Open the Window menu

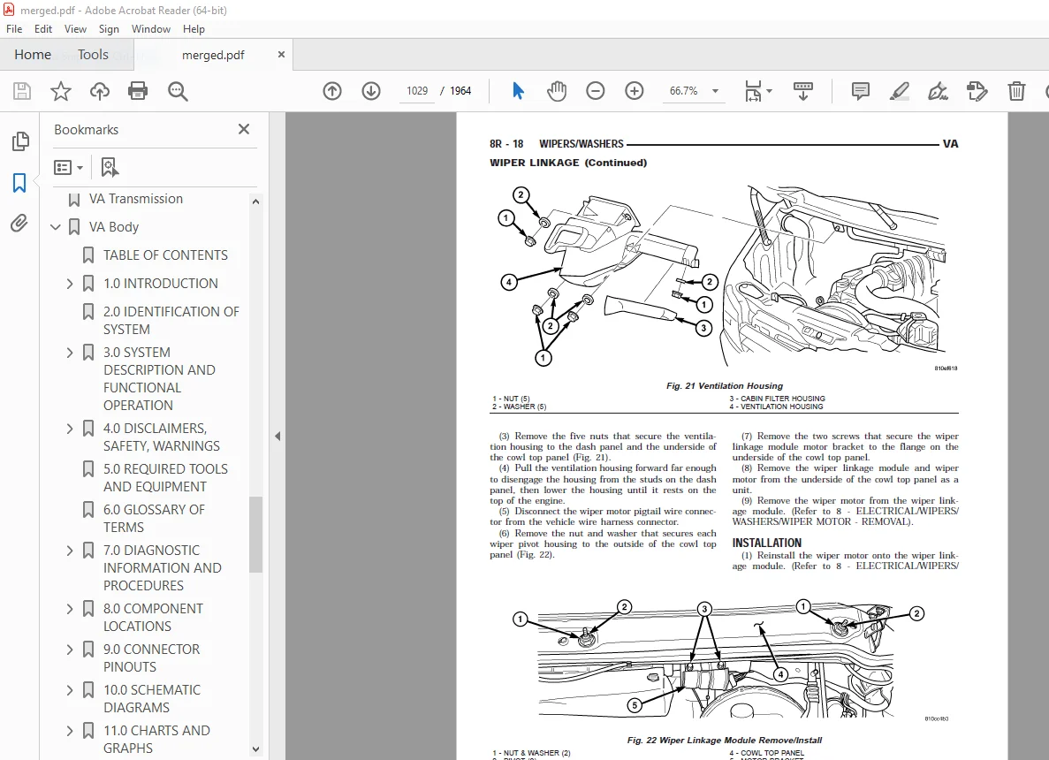tap(150, 29)
